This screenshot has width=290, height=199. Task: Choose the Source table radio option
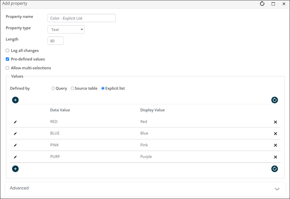pos(72,88)
